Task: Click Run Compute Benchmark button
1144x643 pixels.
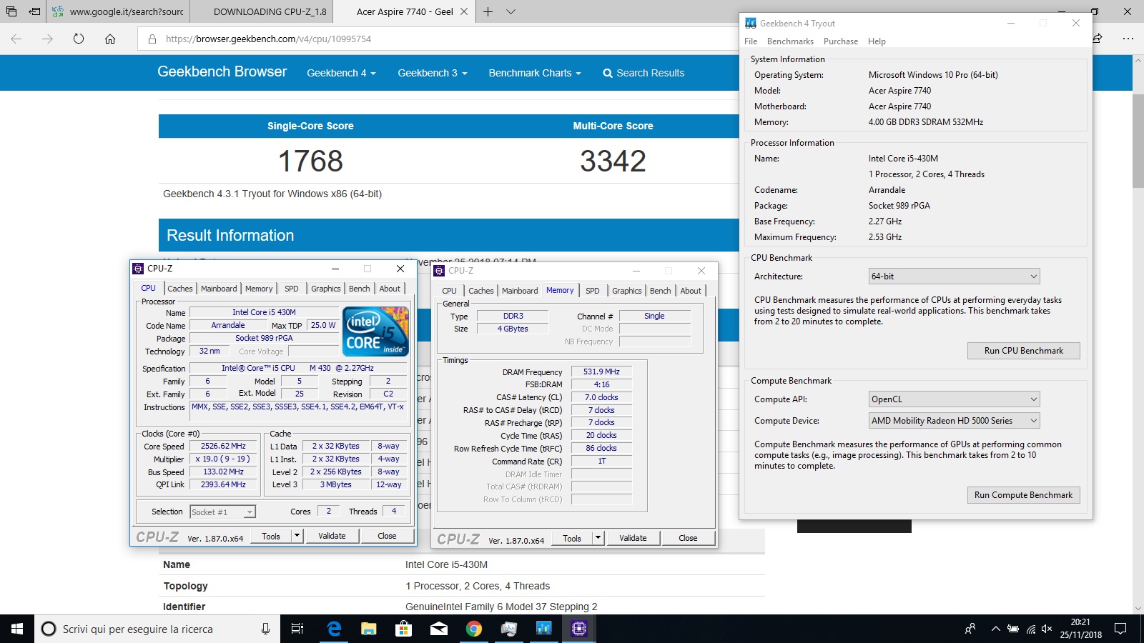Action: click(x=1023, y=495)
